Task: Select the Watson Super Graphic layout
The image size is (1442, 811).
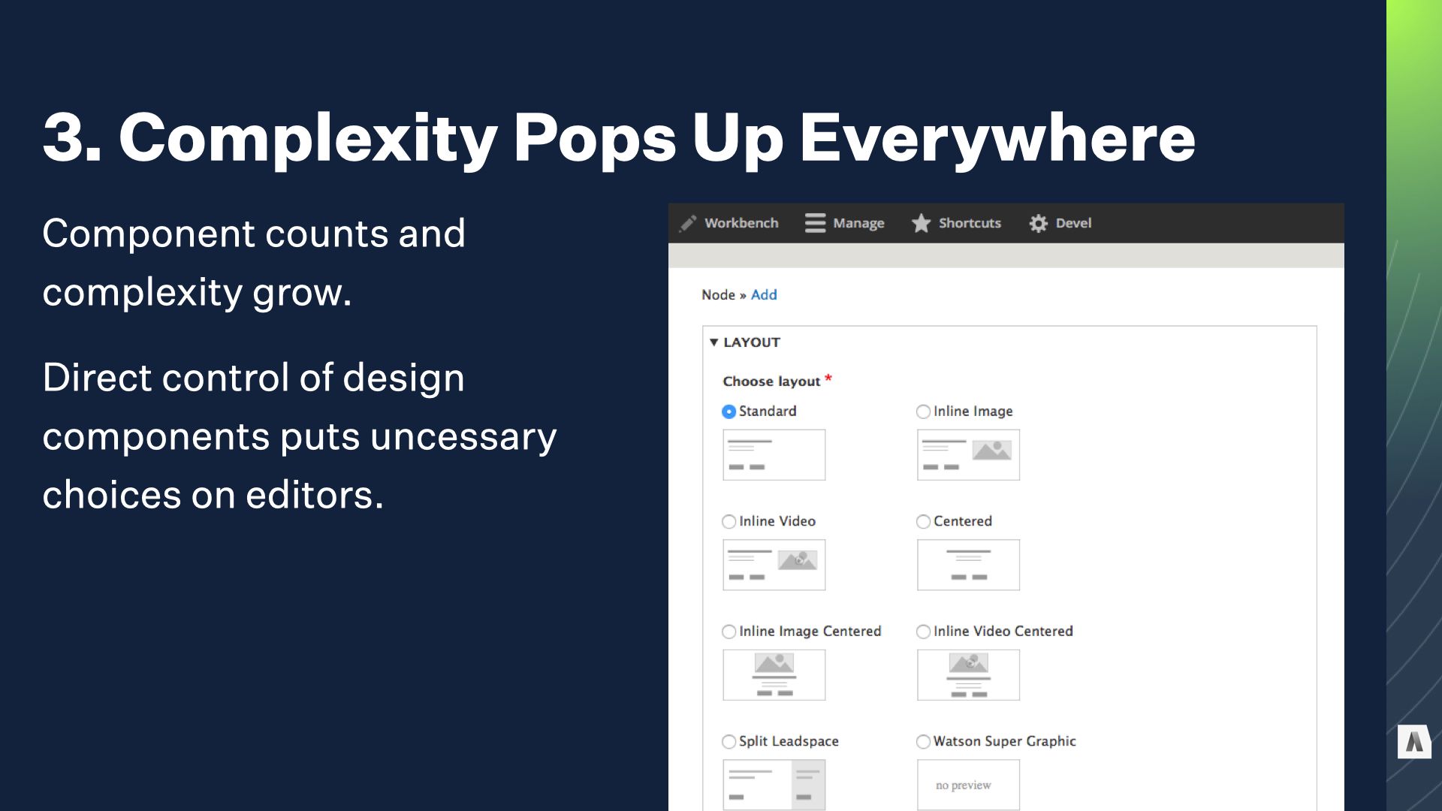Action: click(921, 740)
